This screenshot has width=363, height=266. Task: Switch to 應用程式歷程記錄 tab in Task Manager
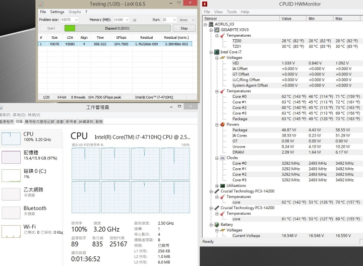click(x=40, y=122)
